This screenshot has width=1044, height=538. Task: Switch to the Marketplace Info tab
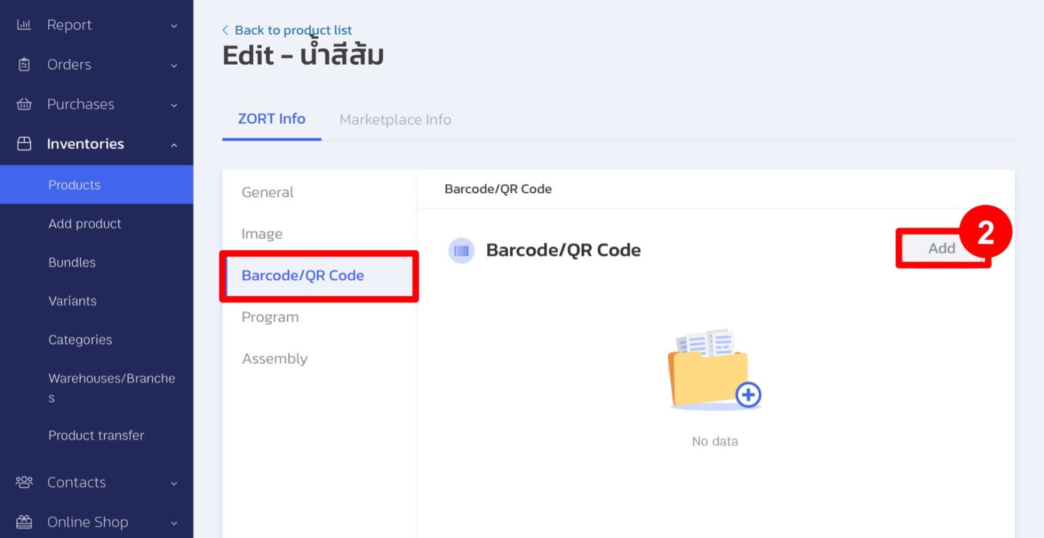tap(395, 119)
